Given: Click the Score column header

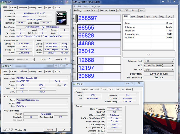Looking at the screenshot, I should 162,23.
